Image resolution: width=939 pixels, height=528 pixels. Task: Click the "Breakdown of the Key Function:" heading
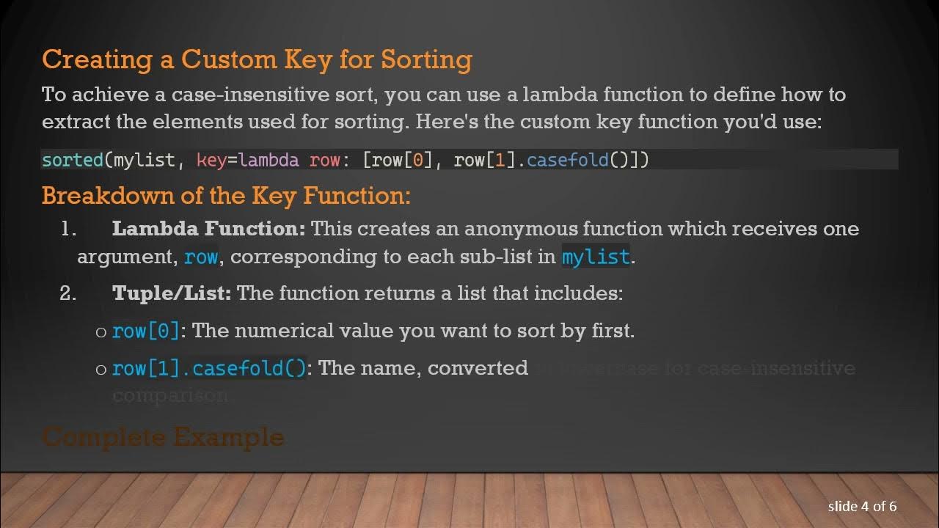[x=226, y=196]
